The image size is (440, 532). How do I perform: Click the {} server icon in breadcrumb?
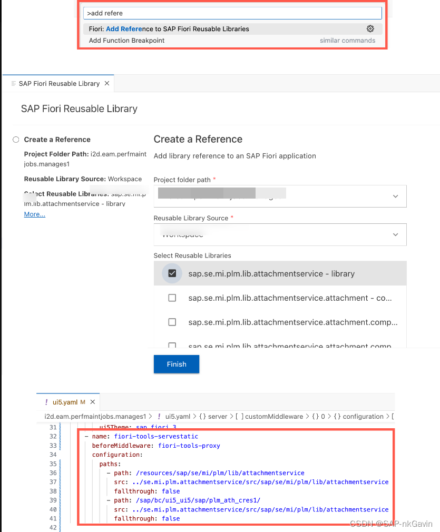(x=204, y=416)
